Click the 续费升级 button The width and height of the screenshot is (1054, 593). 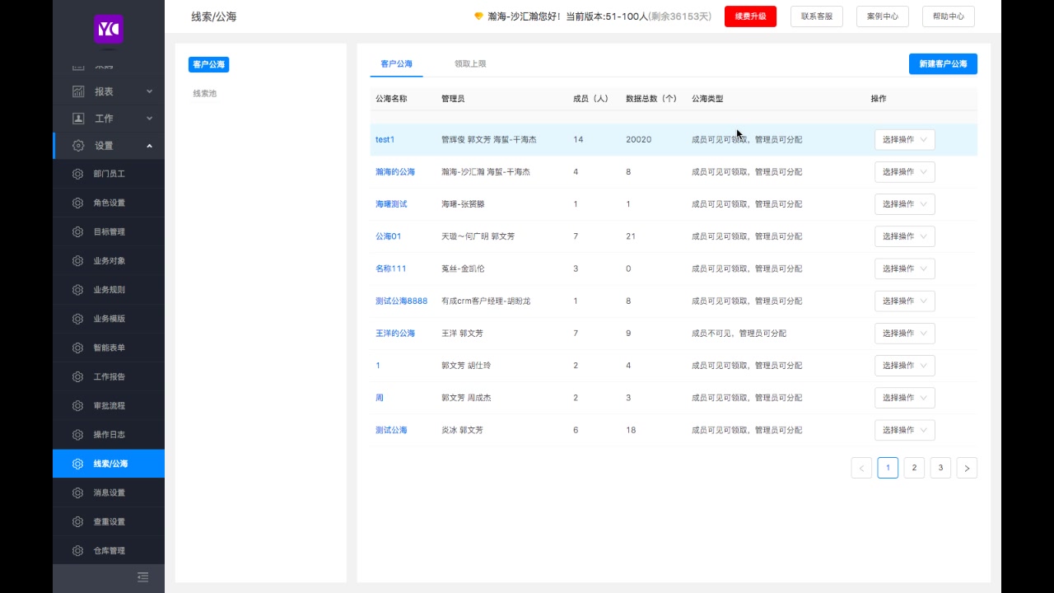750,16
